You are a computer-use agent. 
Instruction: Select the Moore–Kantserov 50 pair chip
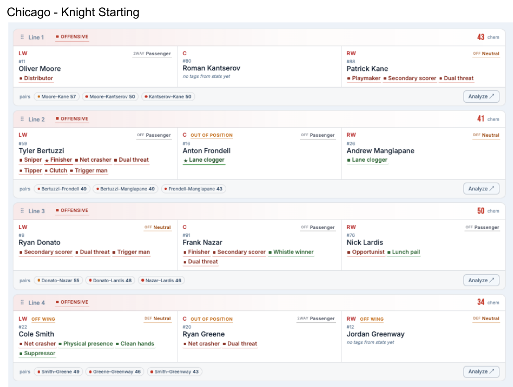[110, 96]
